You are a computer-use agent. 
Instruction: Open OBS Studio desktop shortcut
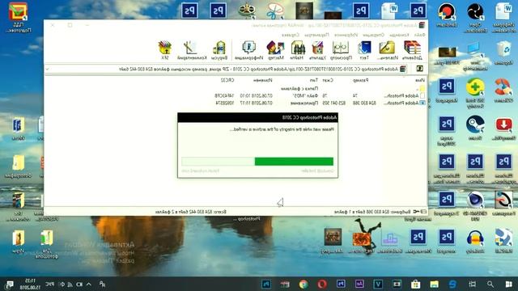[475, 18]
